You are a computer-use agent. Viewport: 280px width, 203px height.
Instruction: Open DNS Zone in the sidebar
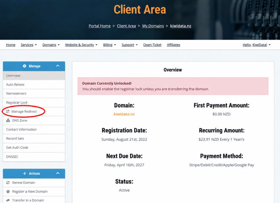click(34, 120)
